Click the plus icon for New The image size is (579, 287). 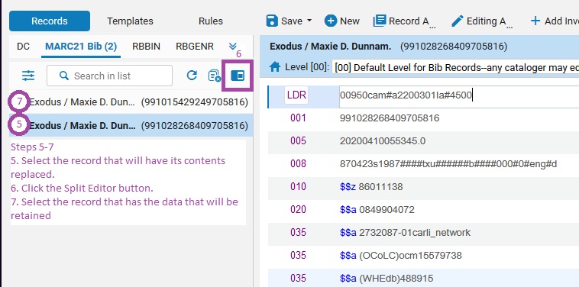click(x=331, y=21)
